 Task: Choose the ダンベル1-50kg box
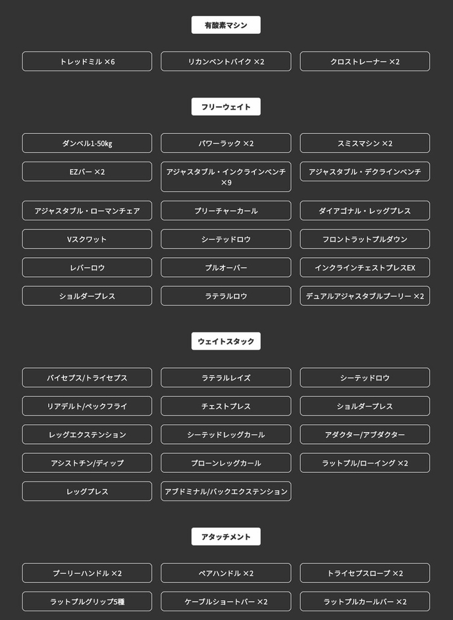[x=87, y=143]
